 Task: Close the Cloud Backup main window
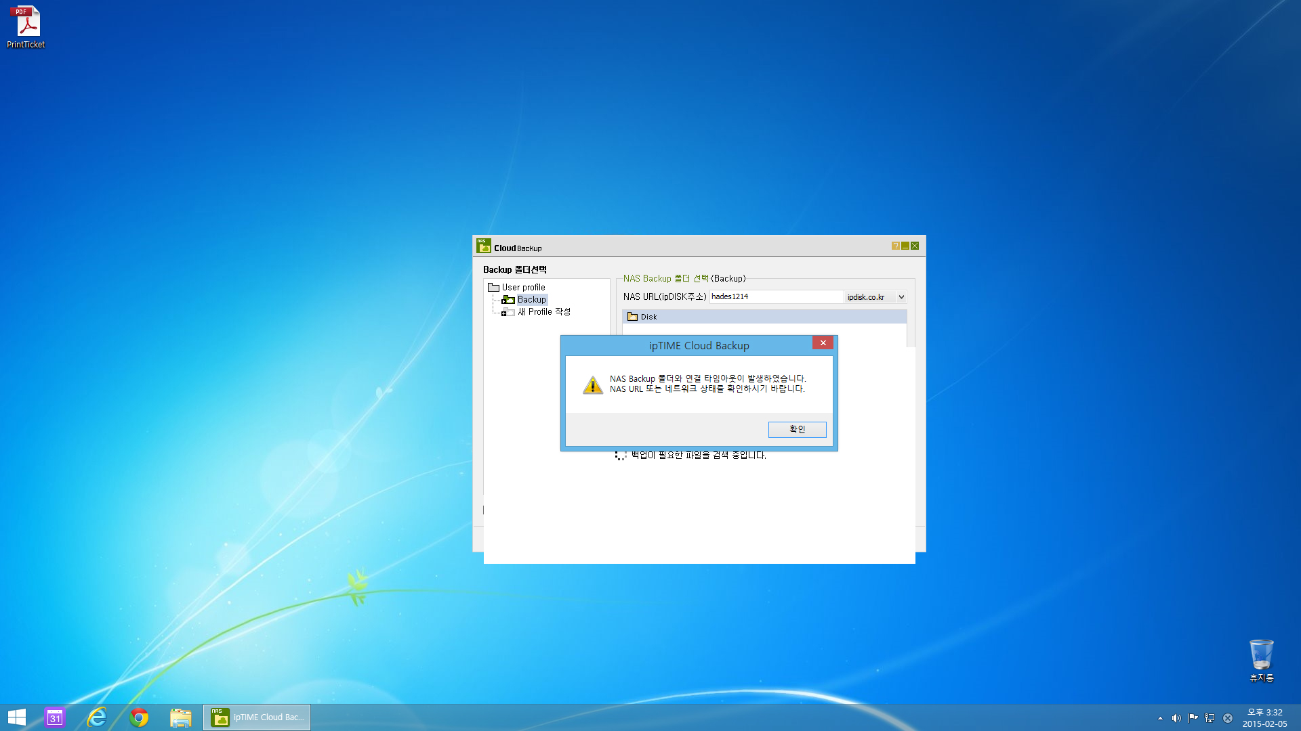tap(915, 246)
